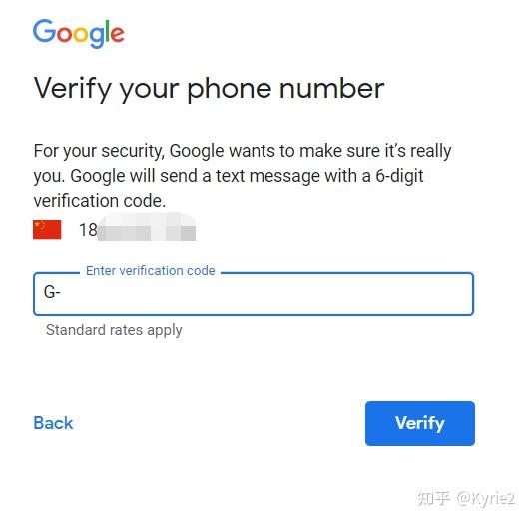Click the blue capital 'G' of the Google logo

point(44,31)
